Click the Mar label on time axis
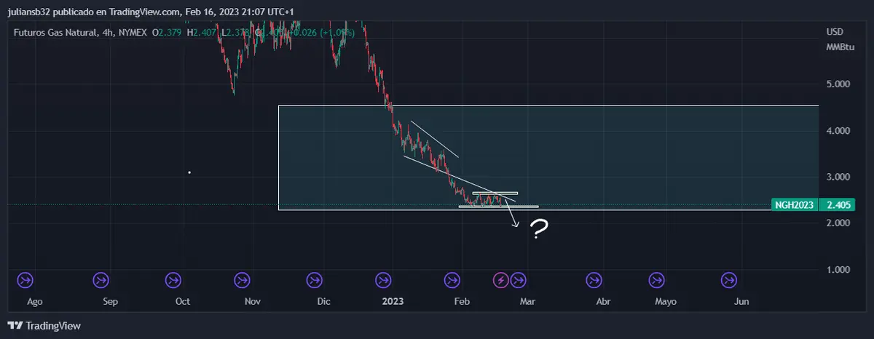 click(527, 301)
